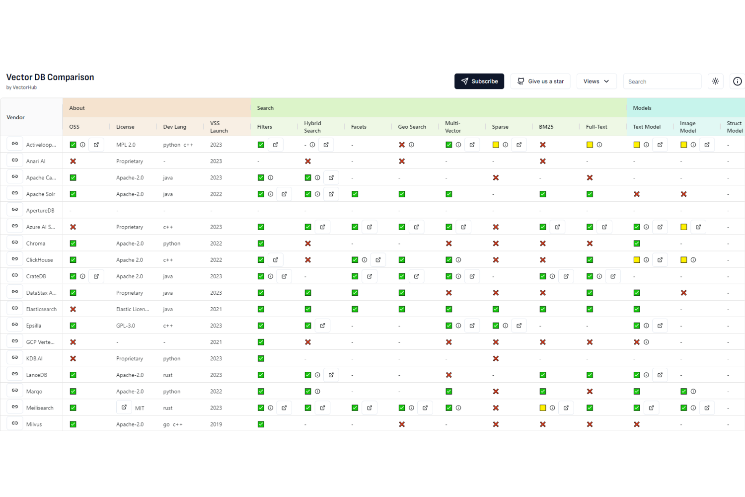Open Meilisearch License external link icon
Image resolution: width=745 pixels, height=497 pixels.
(124, 407)
